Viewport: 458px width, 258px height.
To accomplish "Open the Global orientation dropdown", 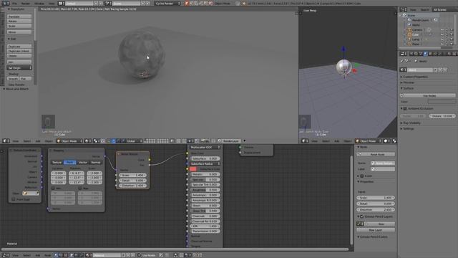I will pyautogui.click(x=135, y=141).
